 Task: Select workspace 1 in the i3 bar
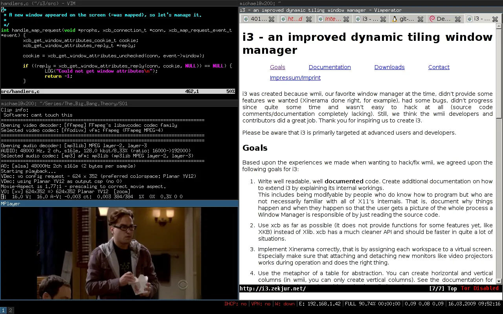click(3, 310)
